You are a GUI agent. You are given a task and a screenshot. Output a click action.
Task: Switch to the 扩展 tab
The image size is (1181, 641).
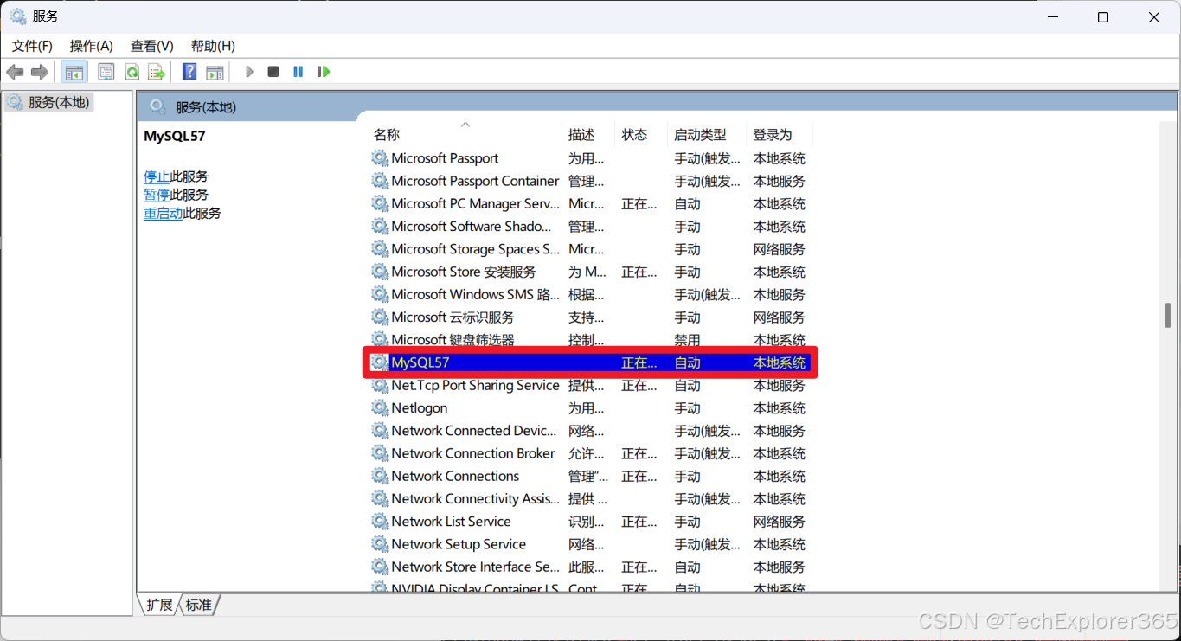point(159,605)
